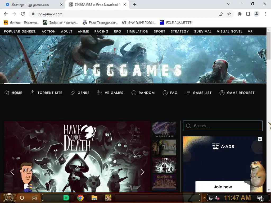Show next slide with right arrow
The width and height of the screenshot is (271, 203).
[x=142, y=172]
